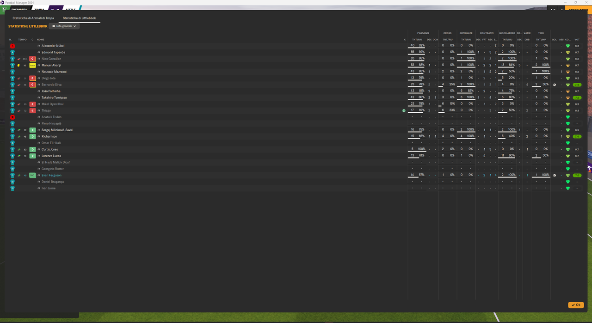
Task: Click green substituted-on arrow on Milinković-Savić row
Action: click(32, 130)
